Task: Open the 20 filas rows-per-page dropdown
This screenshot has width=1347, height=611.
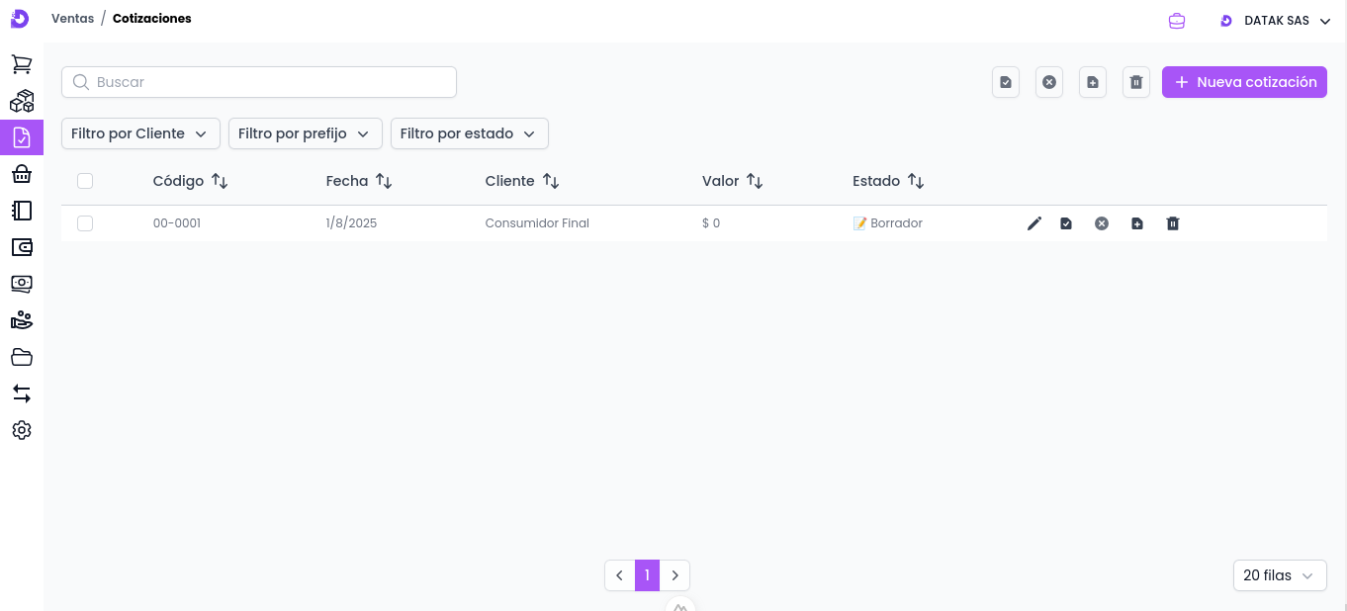Action: [1279, 575]
